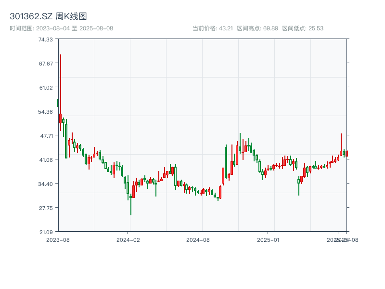Click the 54.36 y-axis price label
The image size is (385, 289).
click(x=46, y=112)
